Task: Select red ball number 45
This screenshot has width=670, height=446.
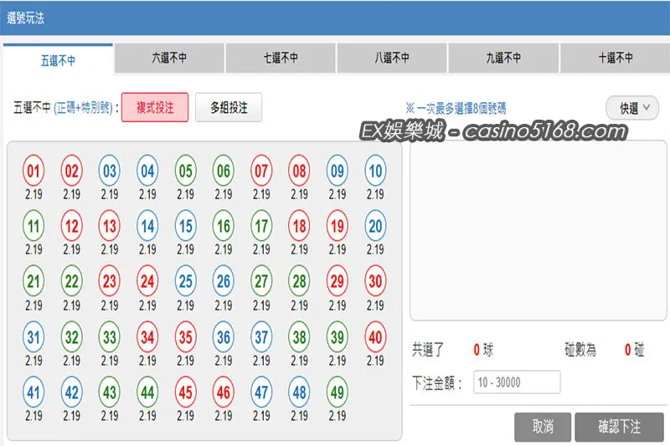Action: click(x=185, y=392)
